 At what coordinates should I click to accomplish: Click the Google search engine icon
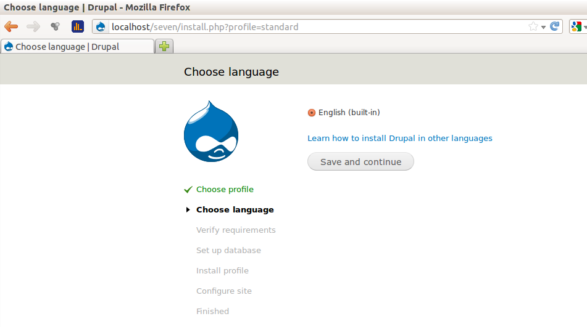(577, 26)
